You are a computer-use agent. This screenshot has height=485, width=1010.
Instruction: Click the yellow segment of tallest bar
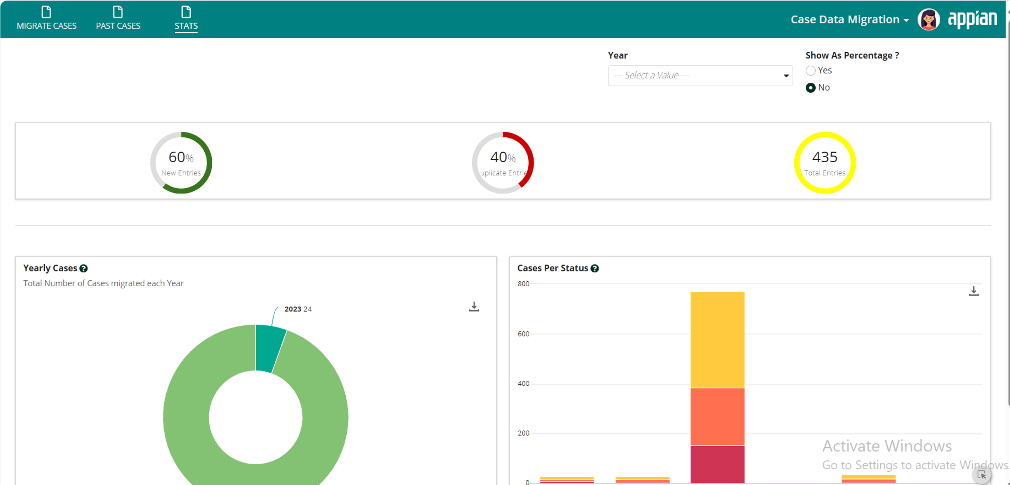(x=717, y=340)
